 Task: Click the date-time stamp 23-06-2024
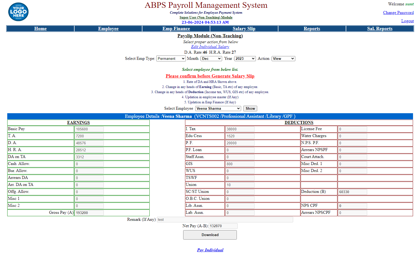coord(205,22)
